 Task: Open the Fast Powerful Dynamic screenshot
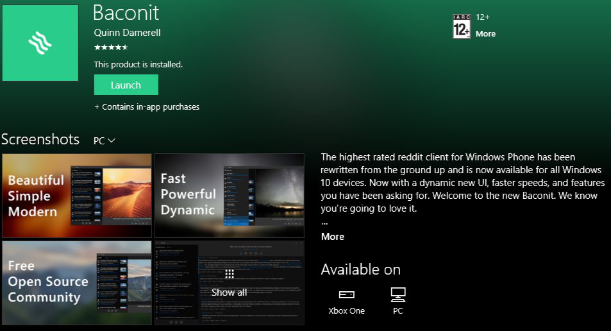(230, 196)
